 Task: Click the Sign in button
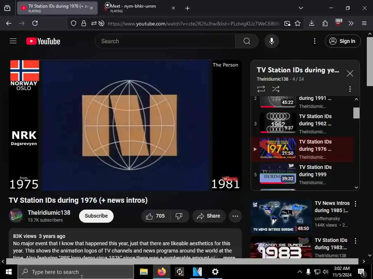pos(343,41)
